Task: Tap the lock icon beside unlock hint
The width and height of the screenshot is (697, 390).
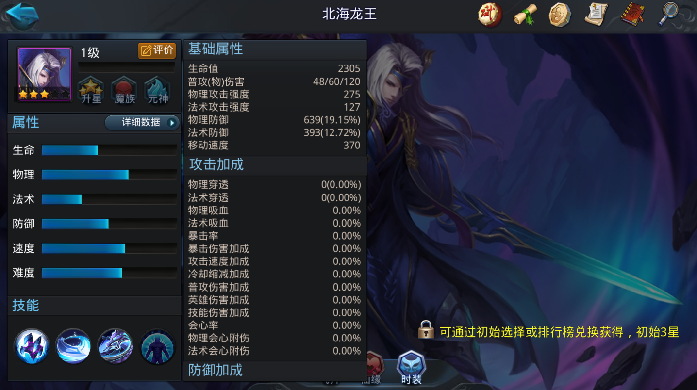Action: pos(426,330)
